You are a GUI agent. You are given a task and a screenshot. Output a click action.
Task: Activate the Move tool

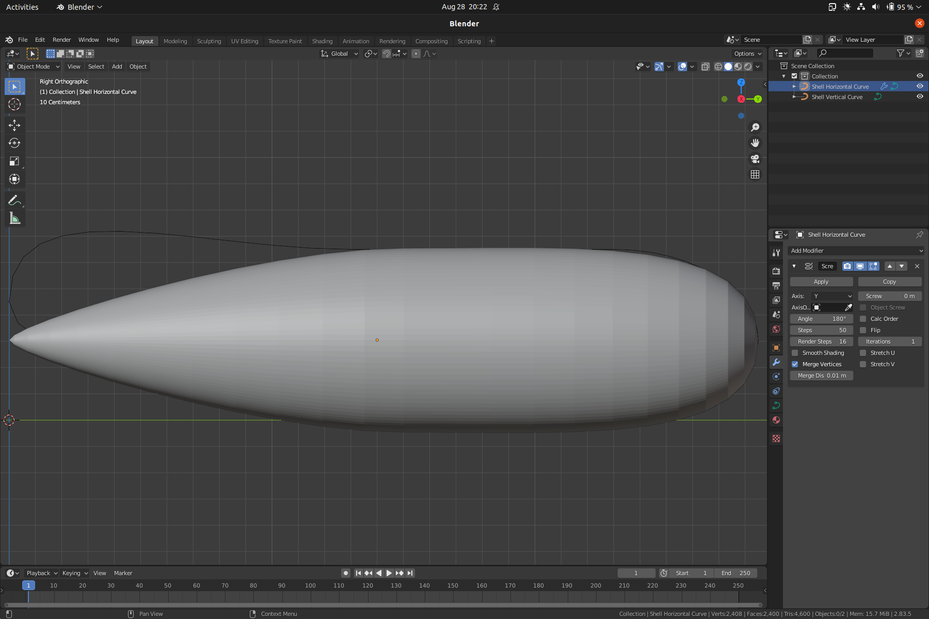point(14,125)
